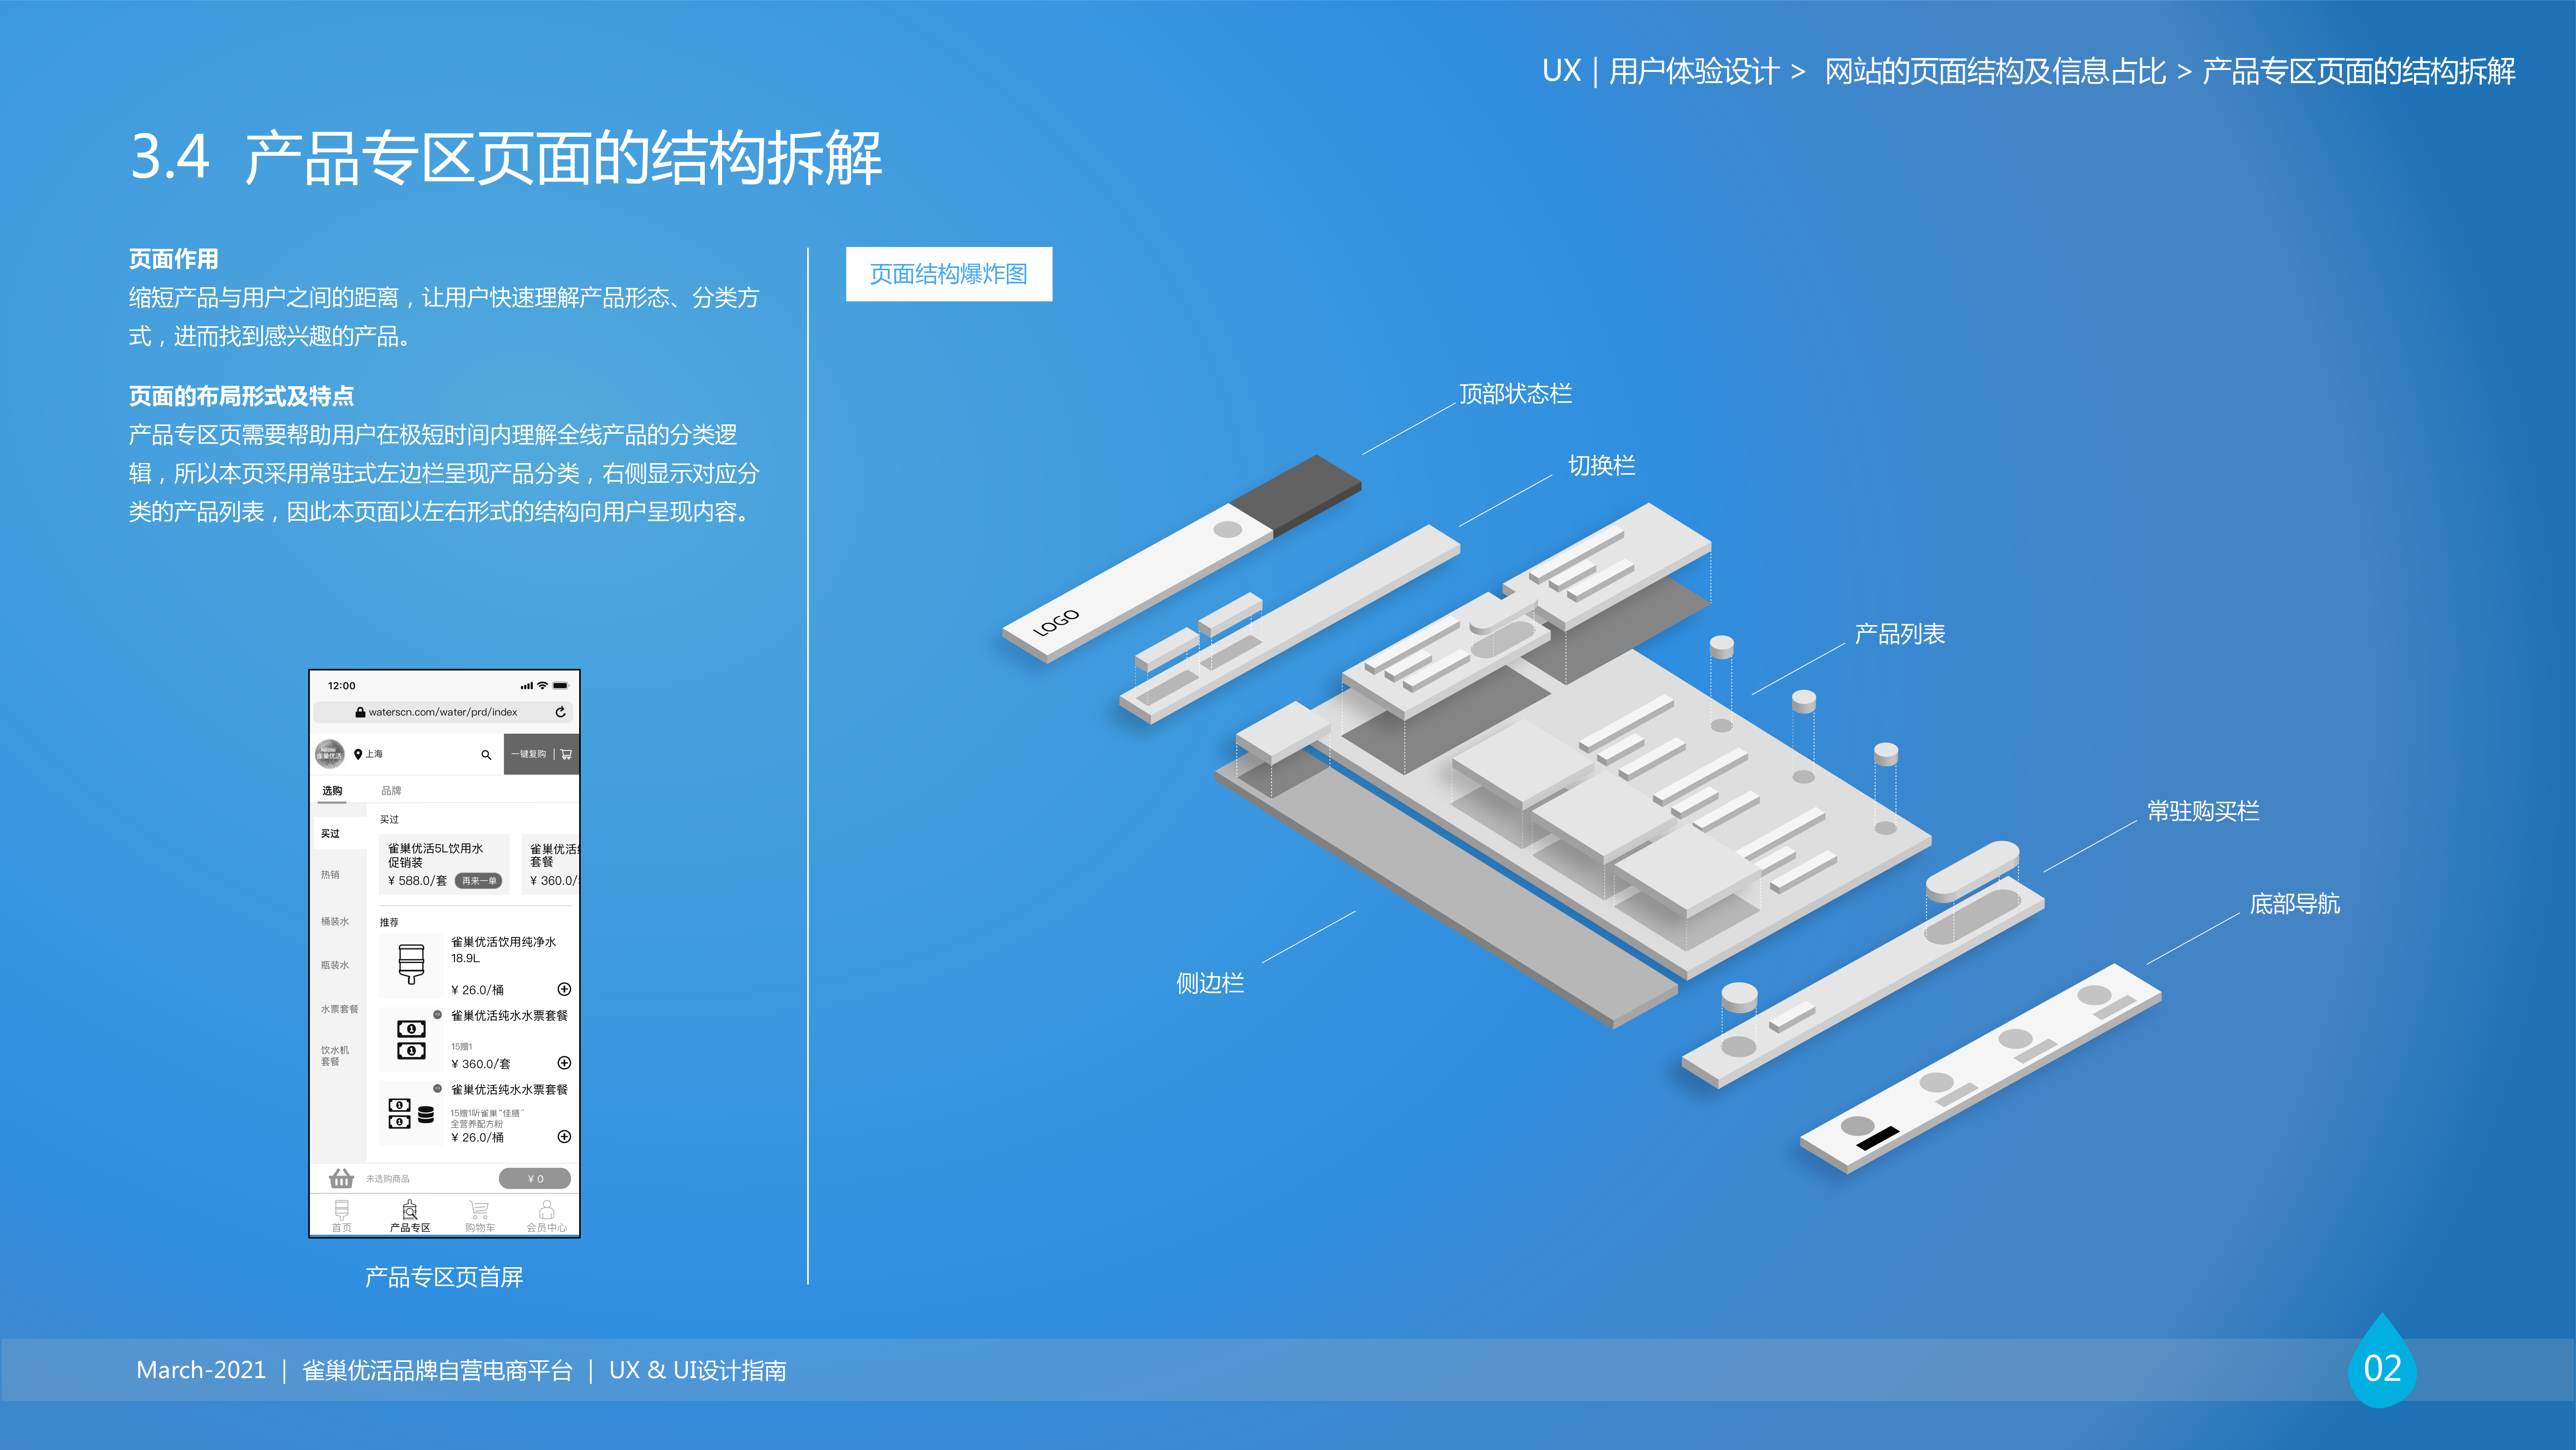Click the March-2021 footer text

201,1370
